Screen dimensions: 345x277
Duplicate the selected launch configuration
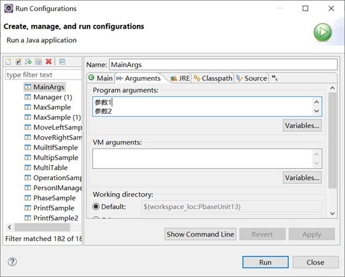point(39,61)
